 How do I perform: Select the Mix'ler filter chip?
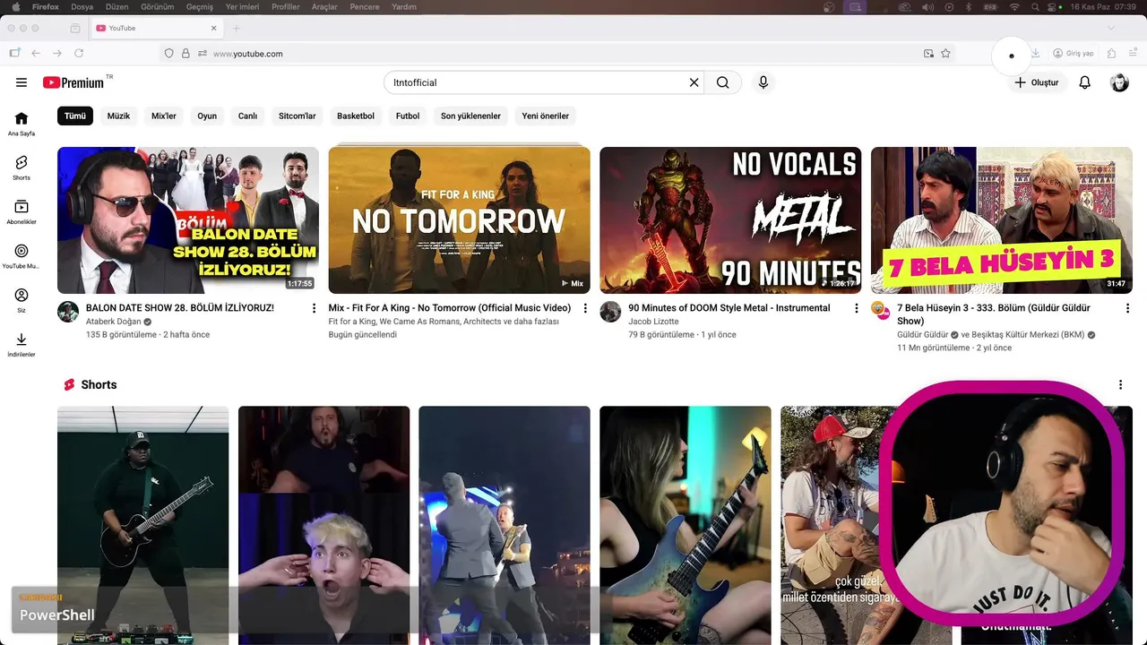(x=164, y=116)
